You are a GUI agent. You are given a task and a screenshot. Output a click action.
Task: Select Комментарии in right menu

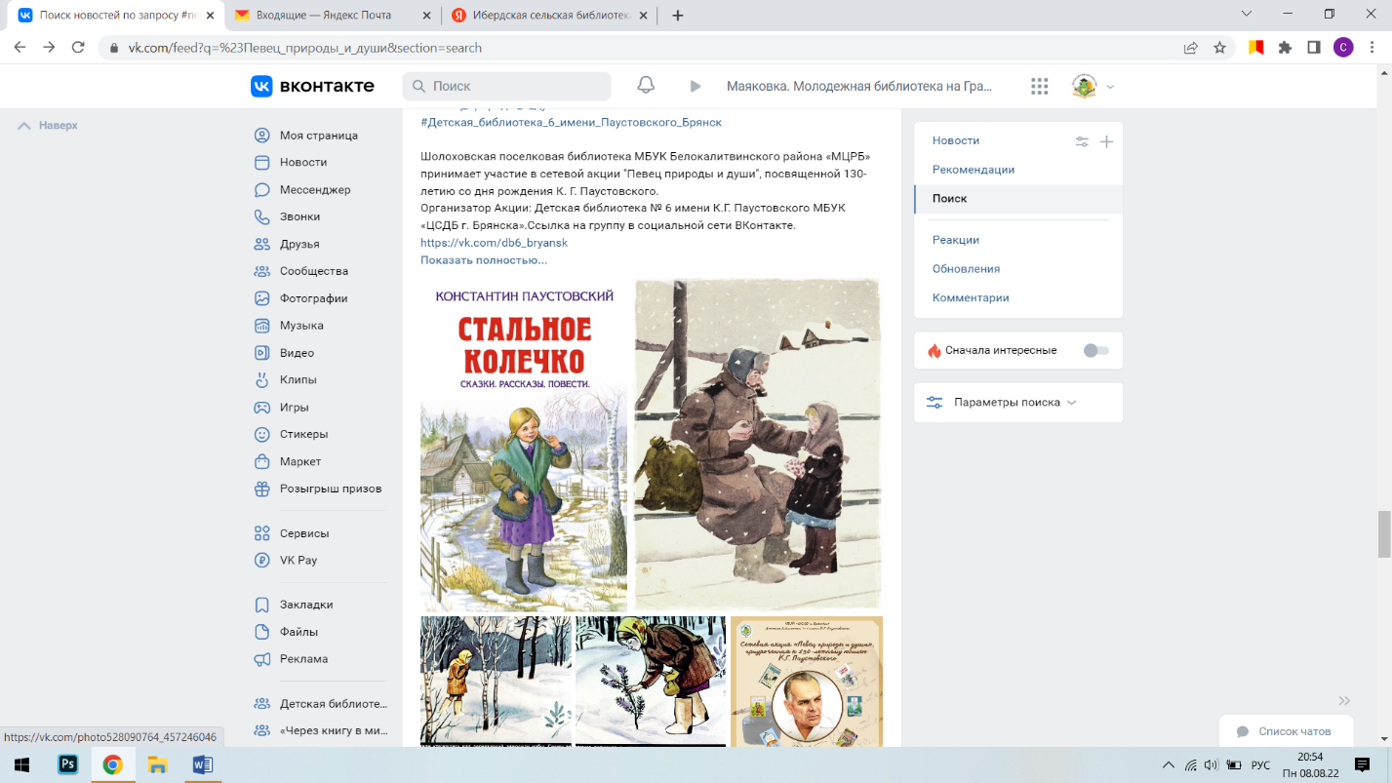click(x=971, y=297)
